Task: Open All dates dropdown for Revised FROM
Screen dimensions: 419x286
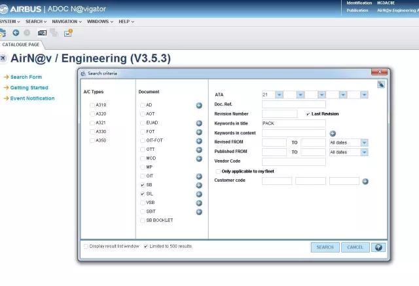Action: [x=364, y=142]
